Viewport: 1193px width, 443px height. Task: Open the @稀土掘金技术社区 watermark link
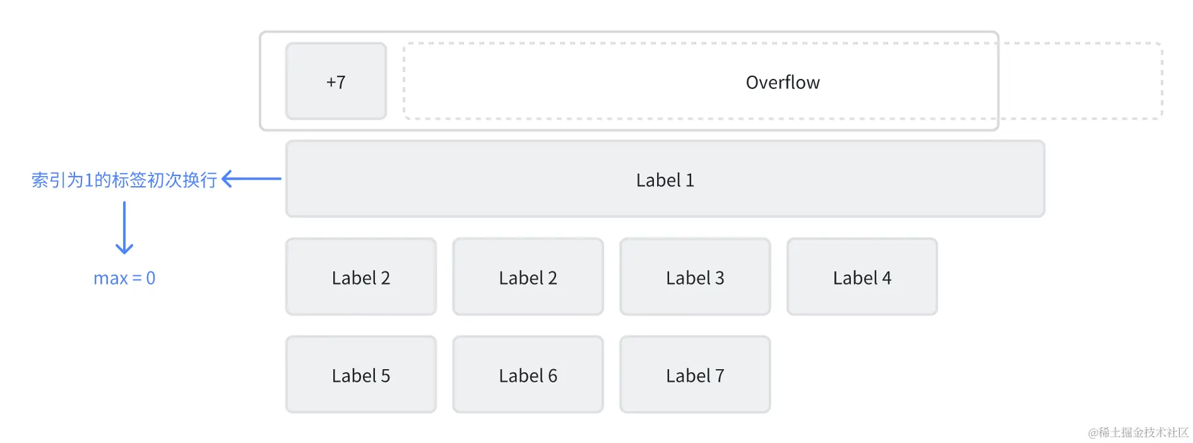[1137, 432]
